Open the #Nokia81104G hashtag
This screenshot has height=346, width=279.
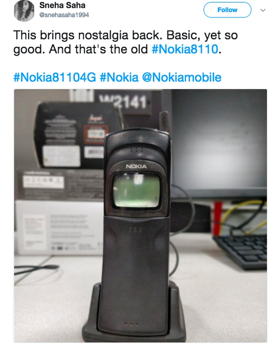pos(55,78)
